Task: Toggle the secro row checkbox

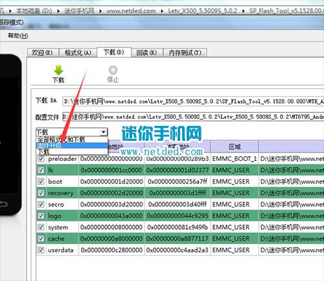Action: point(41,204)
